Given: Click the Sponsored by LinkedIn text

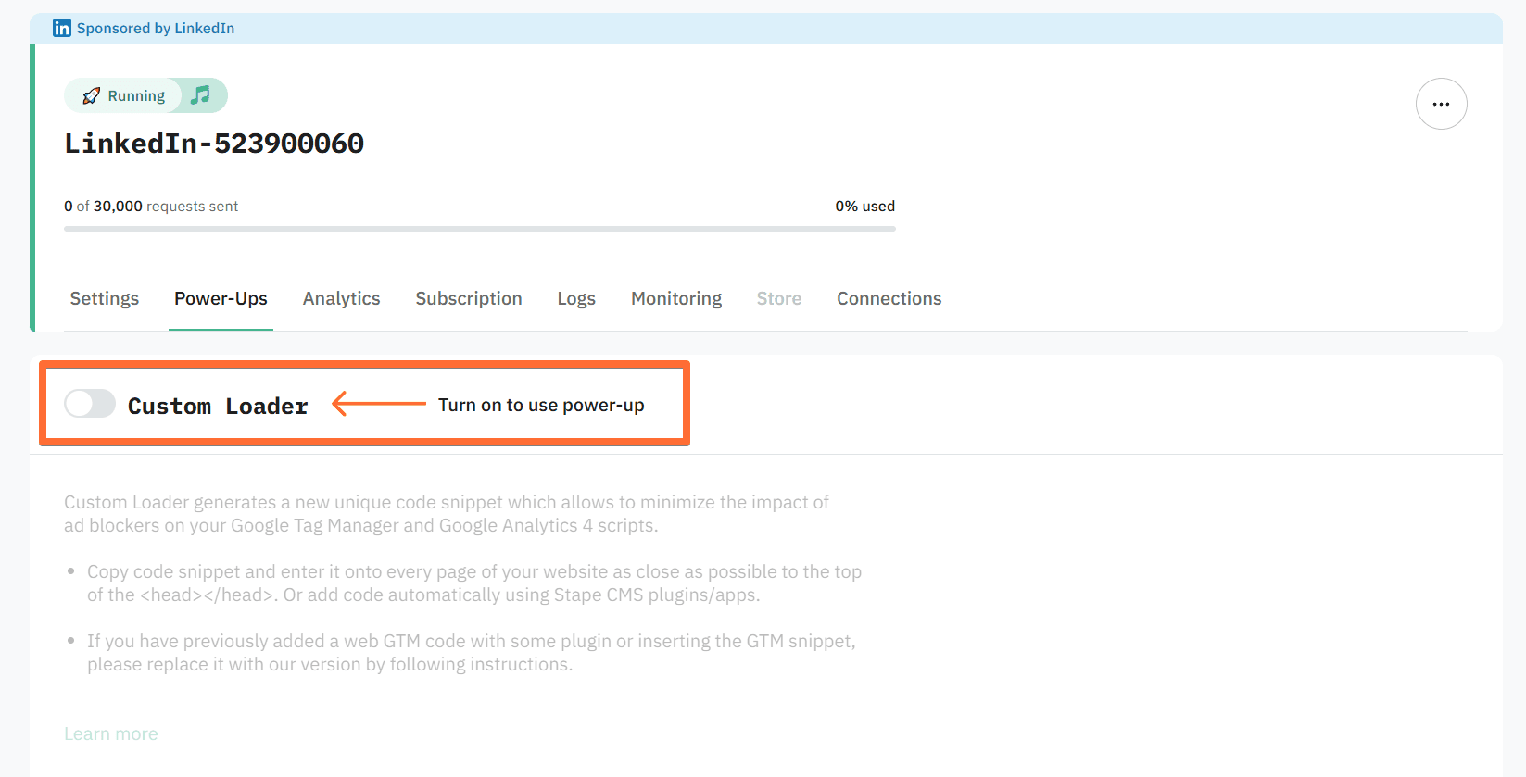Looking at the screenshot, I should pos(156,28).
